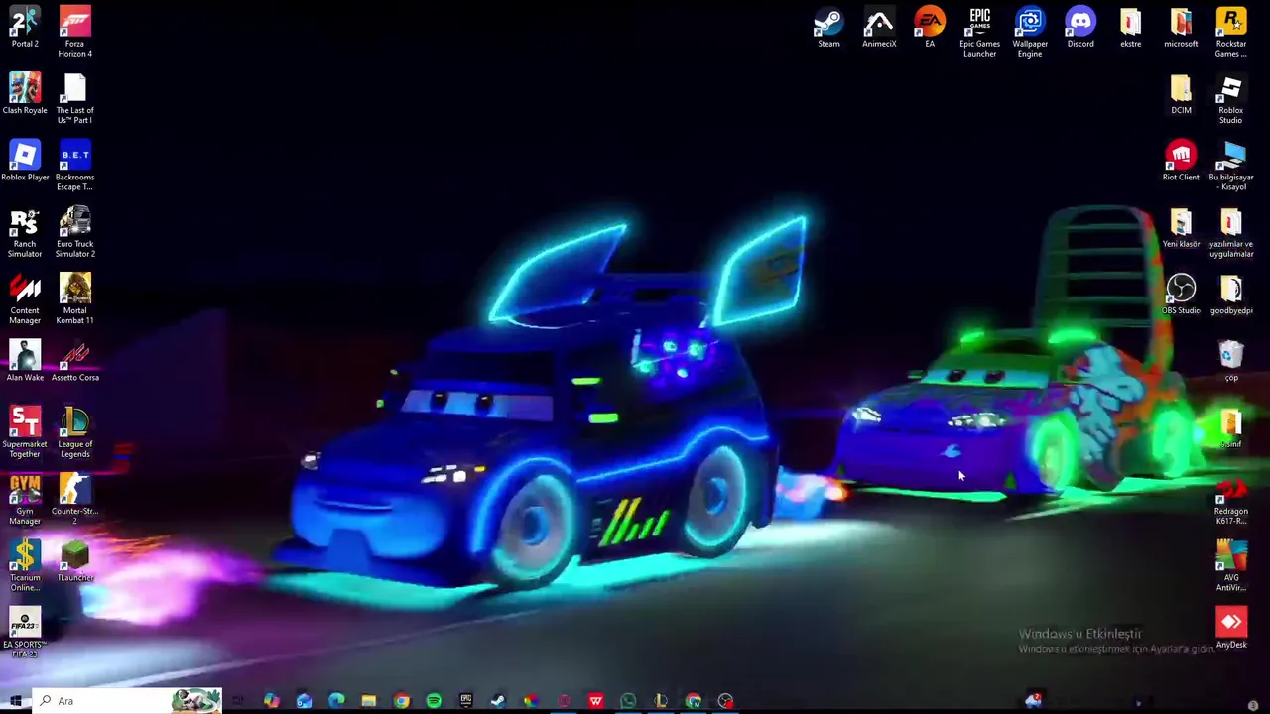The width and height of the screenshot is (1270, 714).
Task: Click the Windows Start button
Action: (x=15, y=701)
